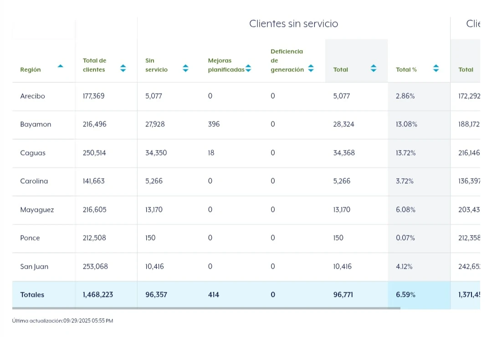Select the Caguas region cell

pyautogui.click(x=33, y=153)
